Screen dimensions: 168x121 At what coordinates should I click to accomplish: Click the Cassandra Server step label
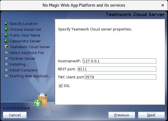25,41
